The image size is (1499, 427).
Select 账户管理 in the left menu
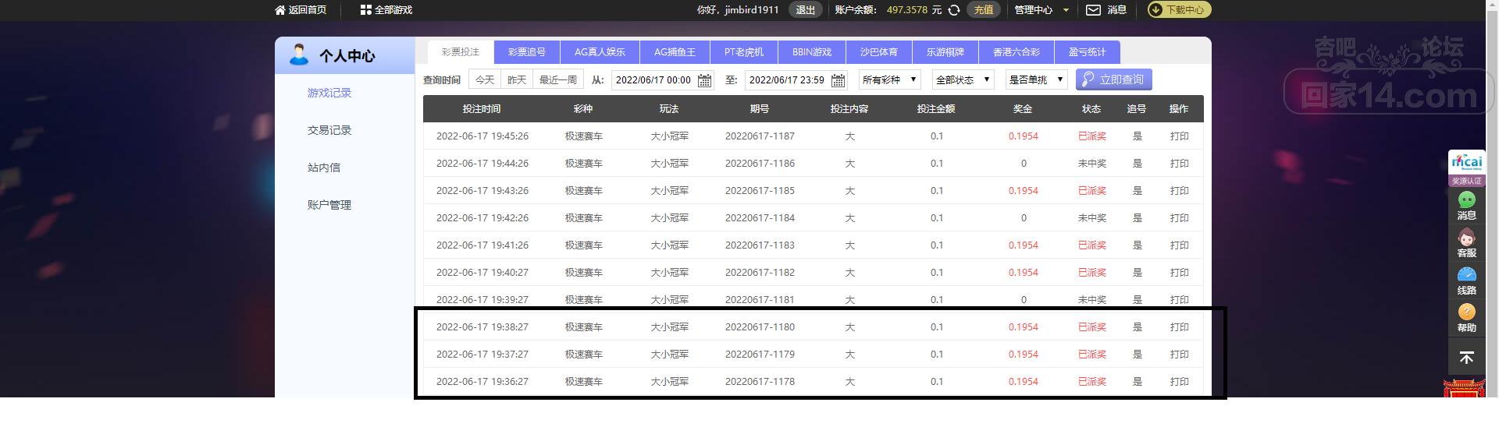click(329, 205)
